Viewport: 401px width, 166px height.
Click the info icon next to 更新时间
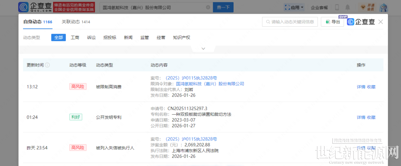48,65
